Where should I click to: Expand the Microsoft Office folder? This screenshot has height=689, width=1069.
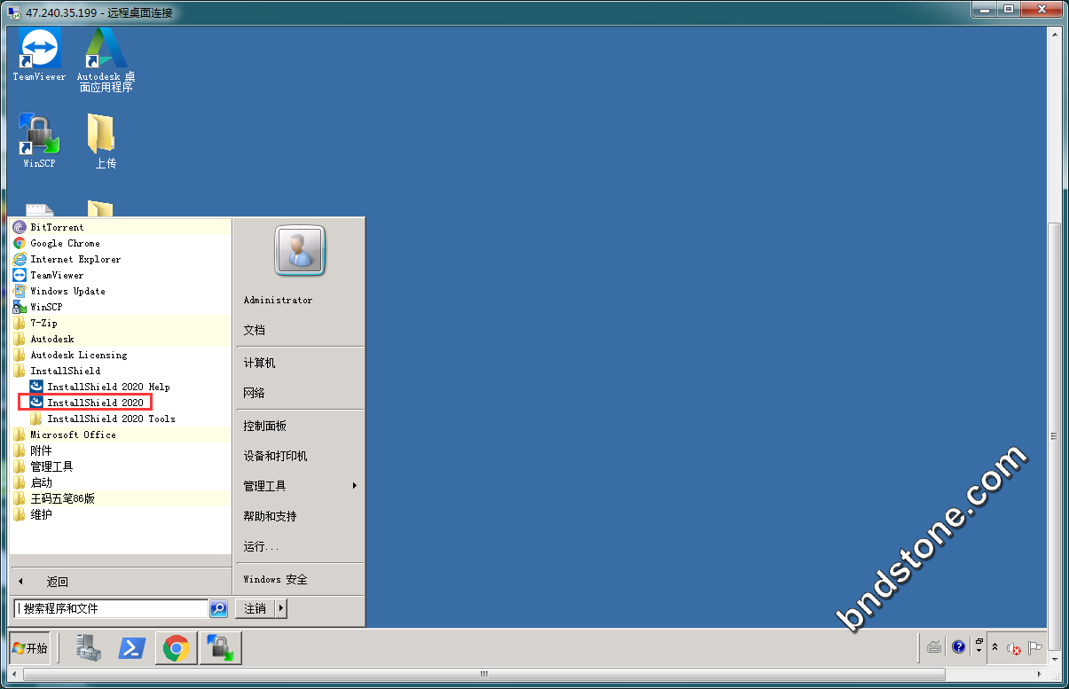[73, 435]
